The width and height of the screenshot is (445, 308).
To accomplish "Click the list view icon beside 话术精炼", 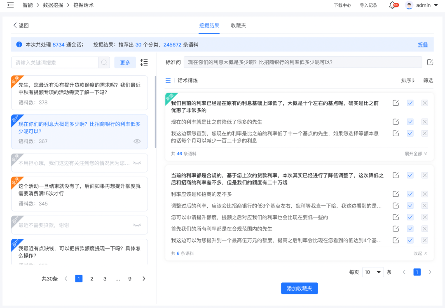I will pos(168,81).
